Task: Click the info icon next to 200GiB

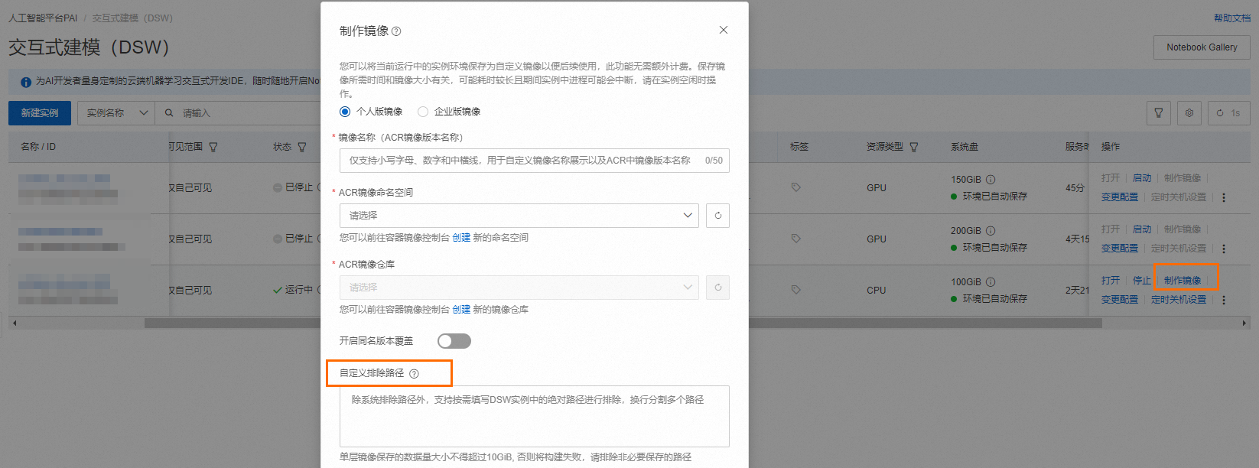Action: click(x=991, y=231)
